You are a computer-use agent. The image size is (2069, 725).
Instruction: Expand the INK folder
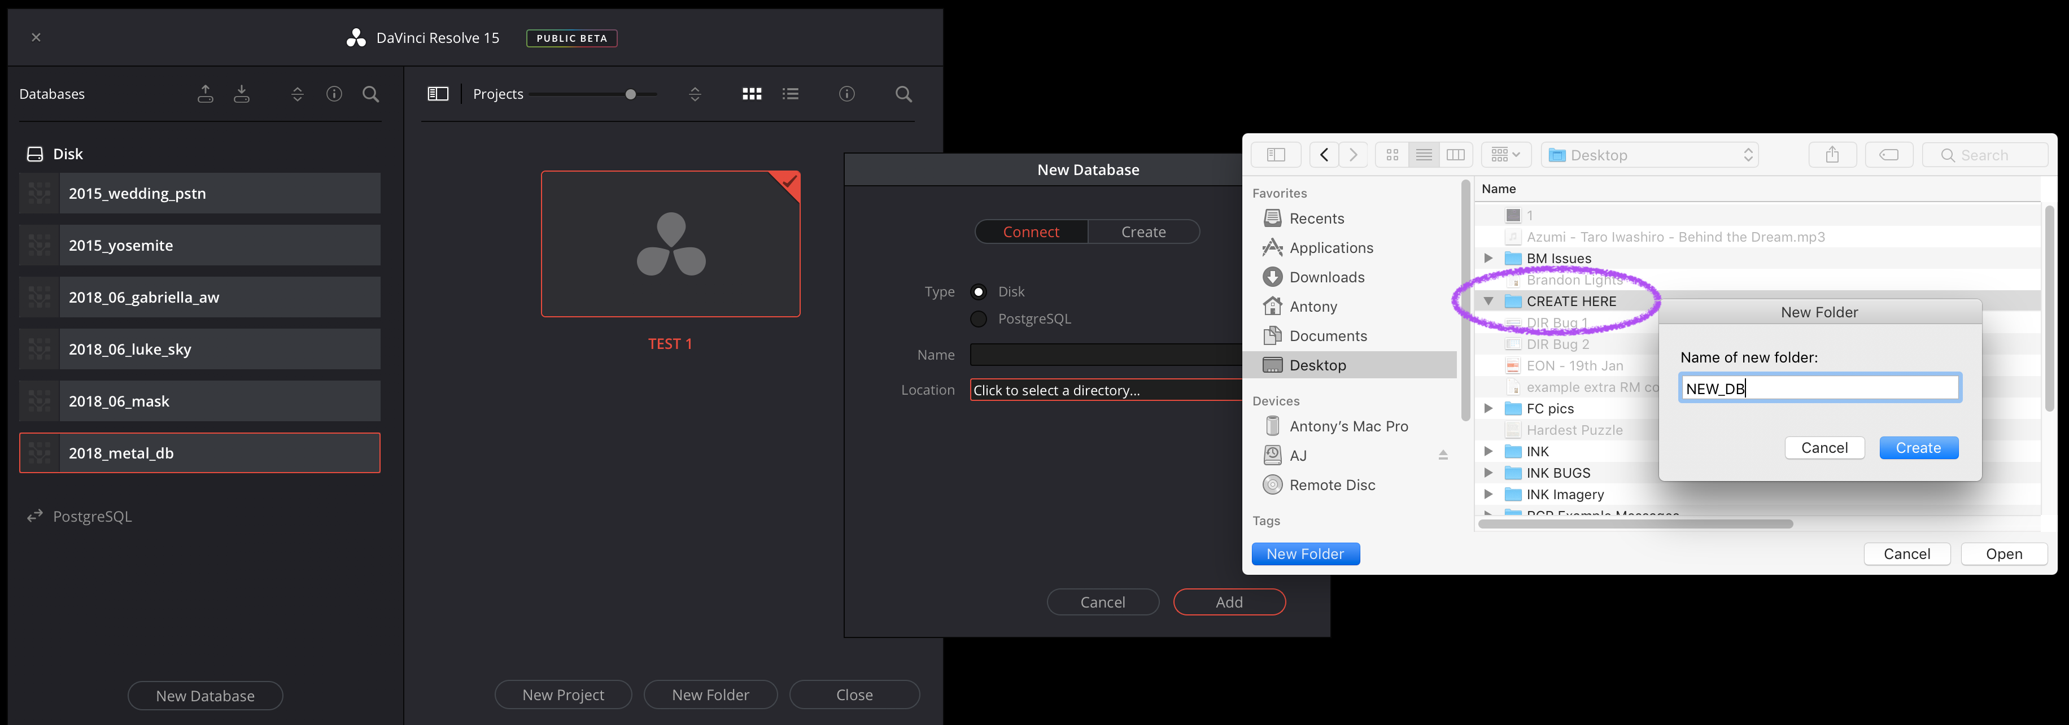(1489, 451)
